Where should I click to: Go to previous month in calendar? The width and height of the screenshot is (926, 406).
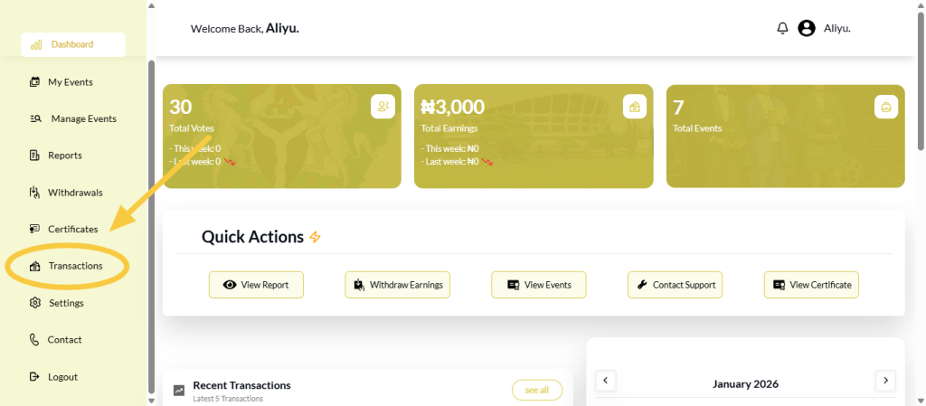pos(606,381)
